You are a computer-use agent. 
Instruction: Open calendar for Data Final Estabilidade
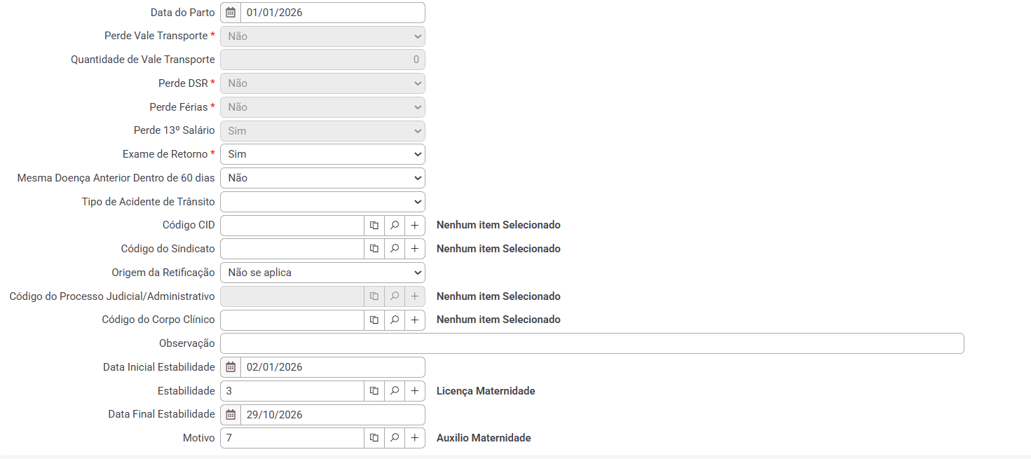click(231, 415)
